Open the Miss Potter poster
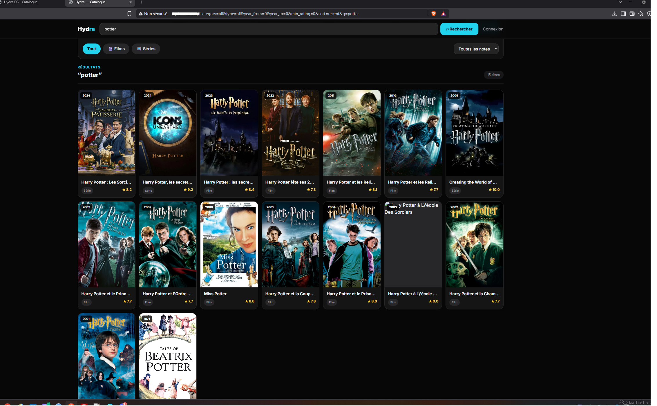This screenshot has height=406, width=657. [x=229, y=244]
